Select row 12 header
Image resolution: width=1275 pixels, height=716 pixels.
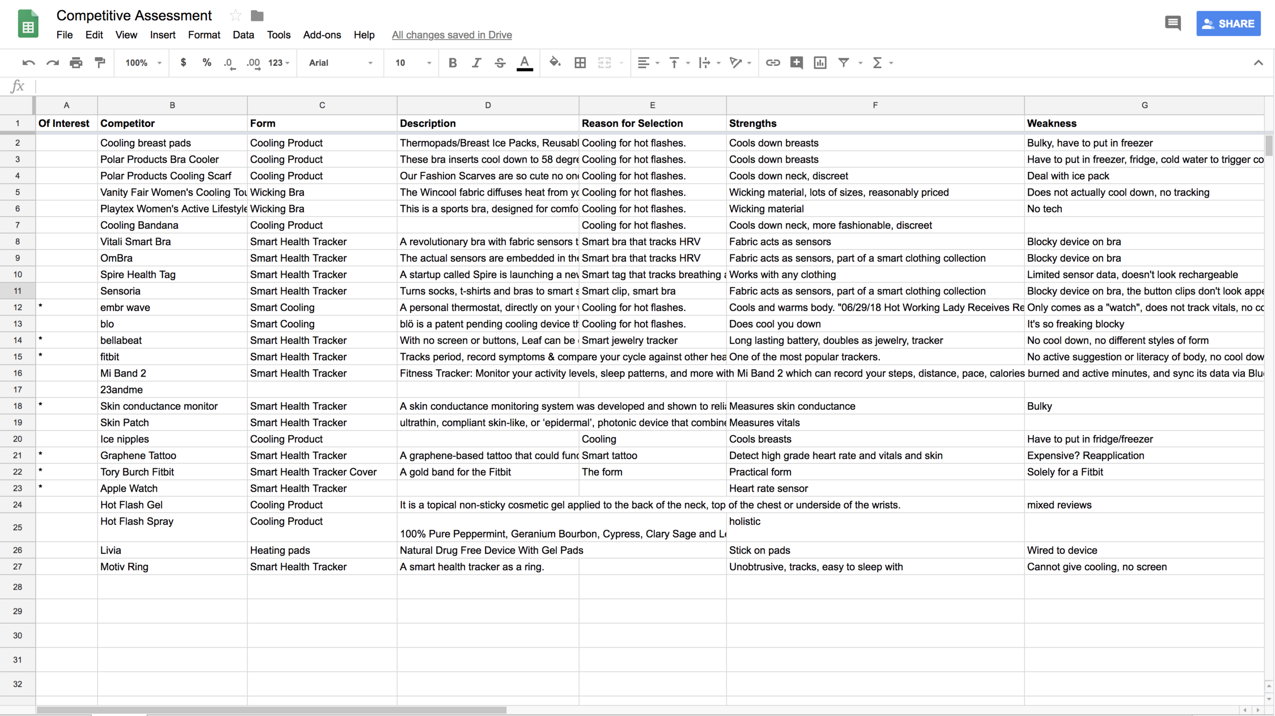tap(17, 307)
